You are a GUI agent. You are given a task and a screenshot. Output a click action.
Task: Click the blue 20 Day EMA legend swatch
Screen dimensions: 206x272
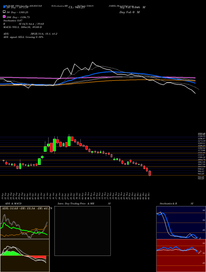(4, 7)
